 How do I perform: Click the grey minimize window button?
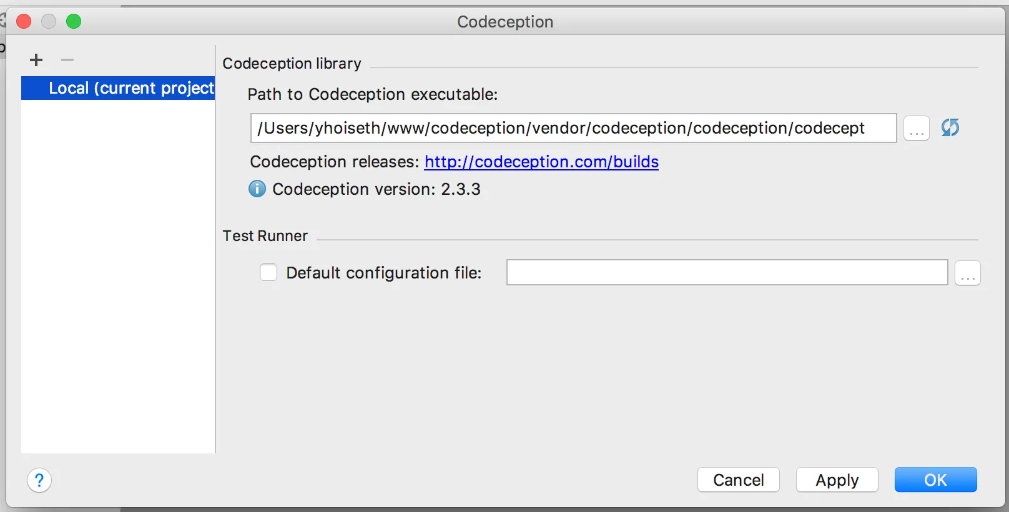49,22
